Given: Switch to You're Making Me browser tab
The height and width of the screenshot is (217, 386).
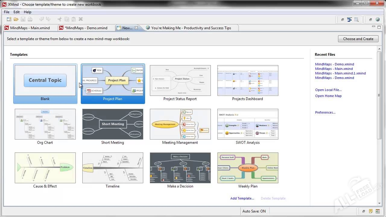Looking at the screenshot, I should pyautogui.click(x=191, y=28).
